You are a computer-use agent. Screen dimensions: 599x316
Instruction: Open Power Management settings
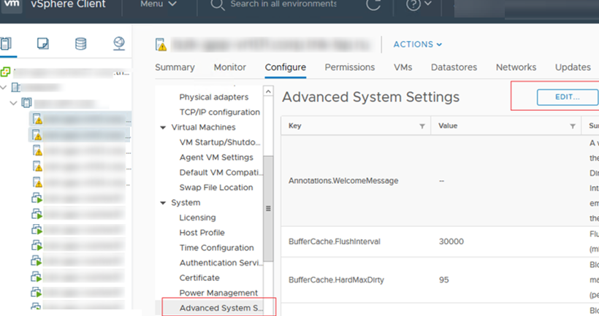218,293
